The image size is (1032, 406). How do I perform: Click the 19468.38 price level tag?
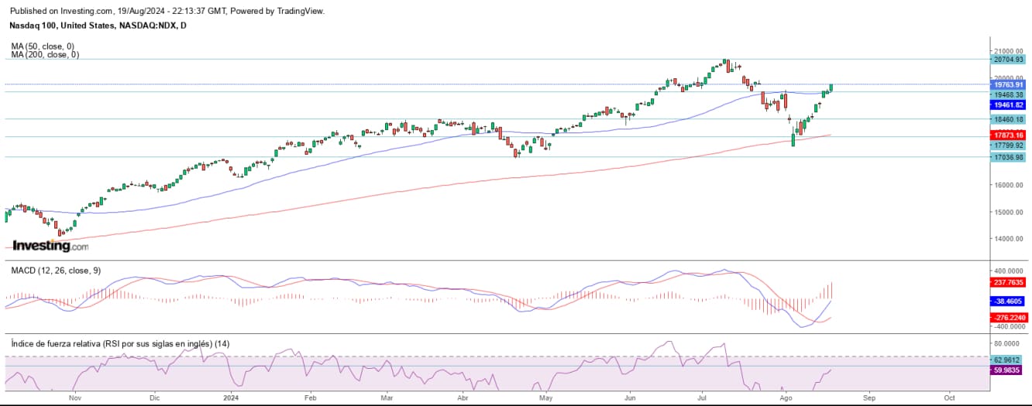point(1009,93)
